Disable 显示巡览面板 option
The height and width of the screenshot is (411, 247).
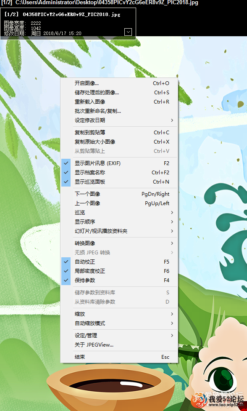119,181
